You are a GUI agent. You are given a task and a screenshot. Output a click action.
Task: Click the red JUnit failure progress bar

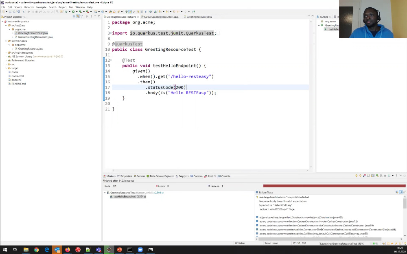click(334, 186)
